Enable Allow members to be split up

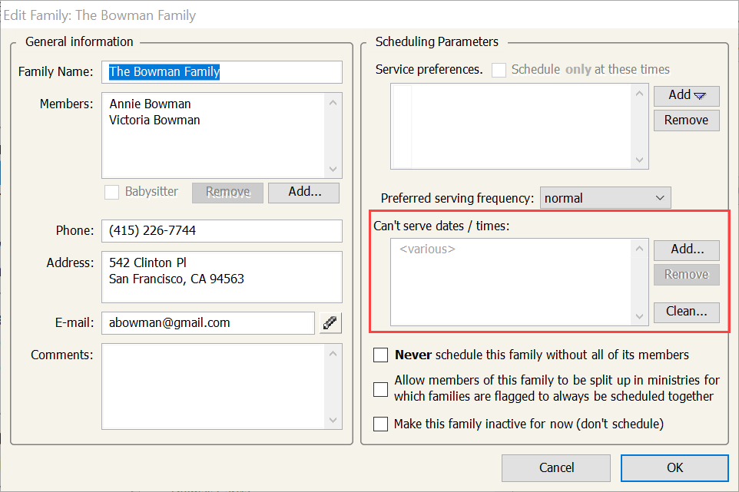coord(381,389)
